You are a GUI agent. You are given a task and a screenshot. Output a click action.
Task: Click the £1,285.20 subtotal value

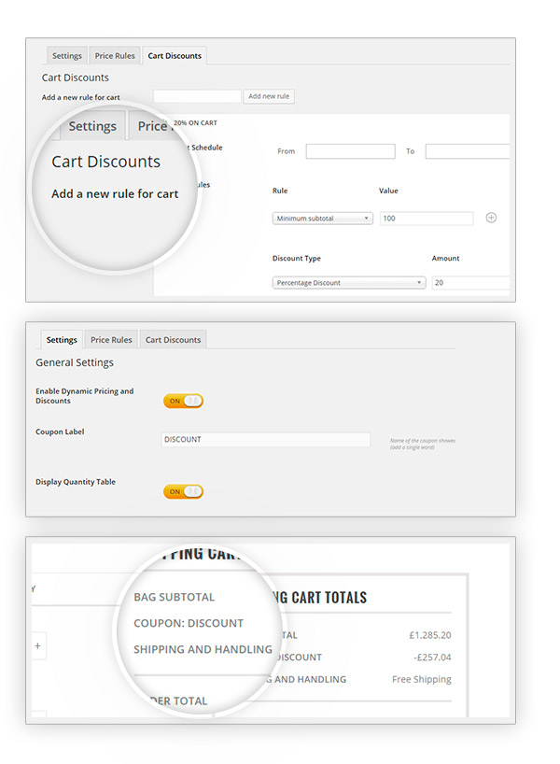pyautogui.click(x=430, y=635)
